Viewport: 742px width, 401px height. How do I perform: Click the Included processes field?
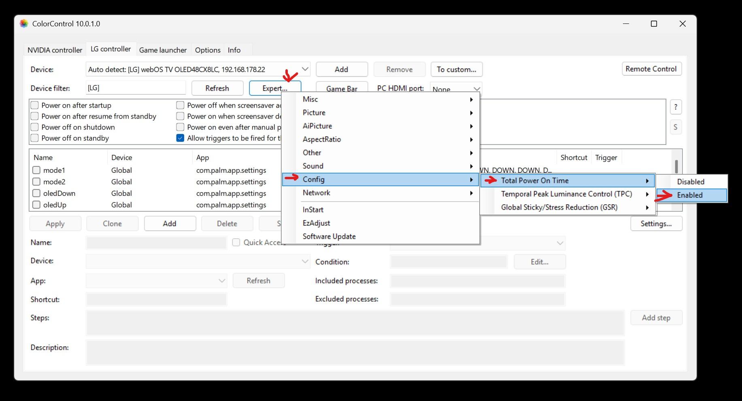[478, 281]
